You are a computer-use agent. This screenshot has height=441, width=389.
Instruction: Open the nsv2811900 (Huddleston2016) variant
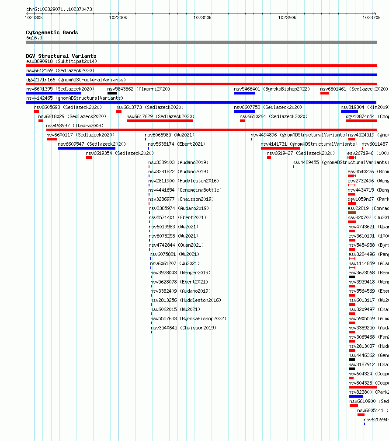pos(184,181)
